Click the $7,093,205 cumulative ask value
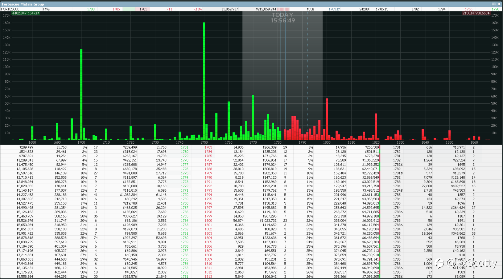The height and width of the screenshot is (279, 503). pos(370,277)
